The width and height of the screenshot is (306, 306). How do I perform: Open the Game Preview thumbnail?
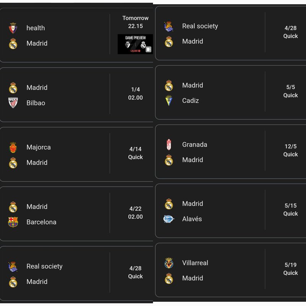pos(135,44)
